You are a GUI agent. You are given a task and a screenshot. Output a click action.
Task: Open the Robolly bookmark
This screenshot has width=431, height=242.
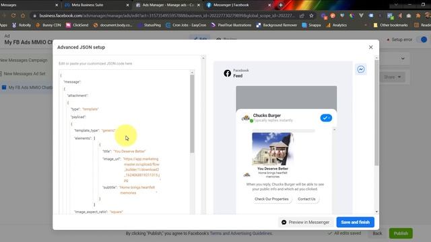pyautogui.click(x=22, y=25)
